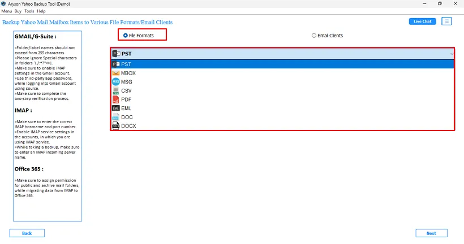Click the DOCX file icon

pyautogui.click(x=115, y=126)
